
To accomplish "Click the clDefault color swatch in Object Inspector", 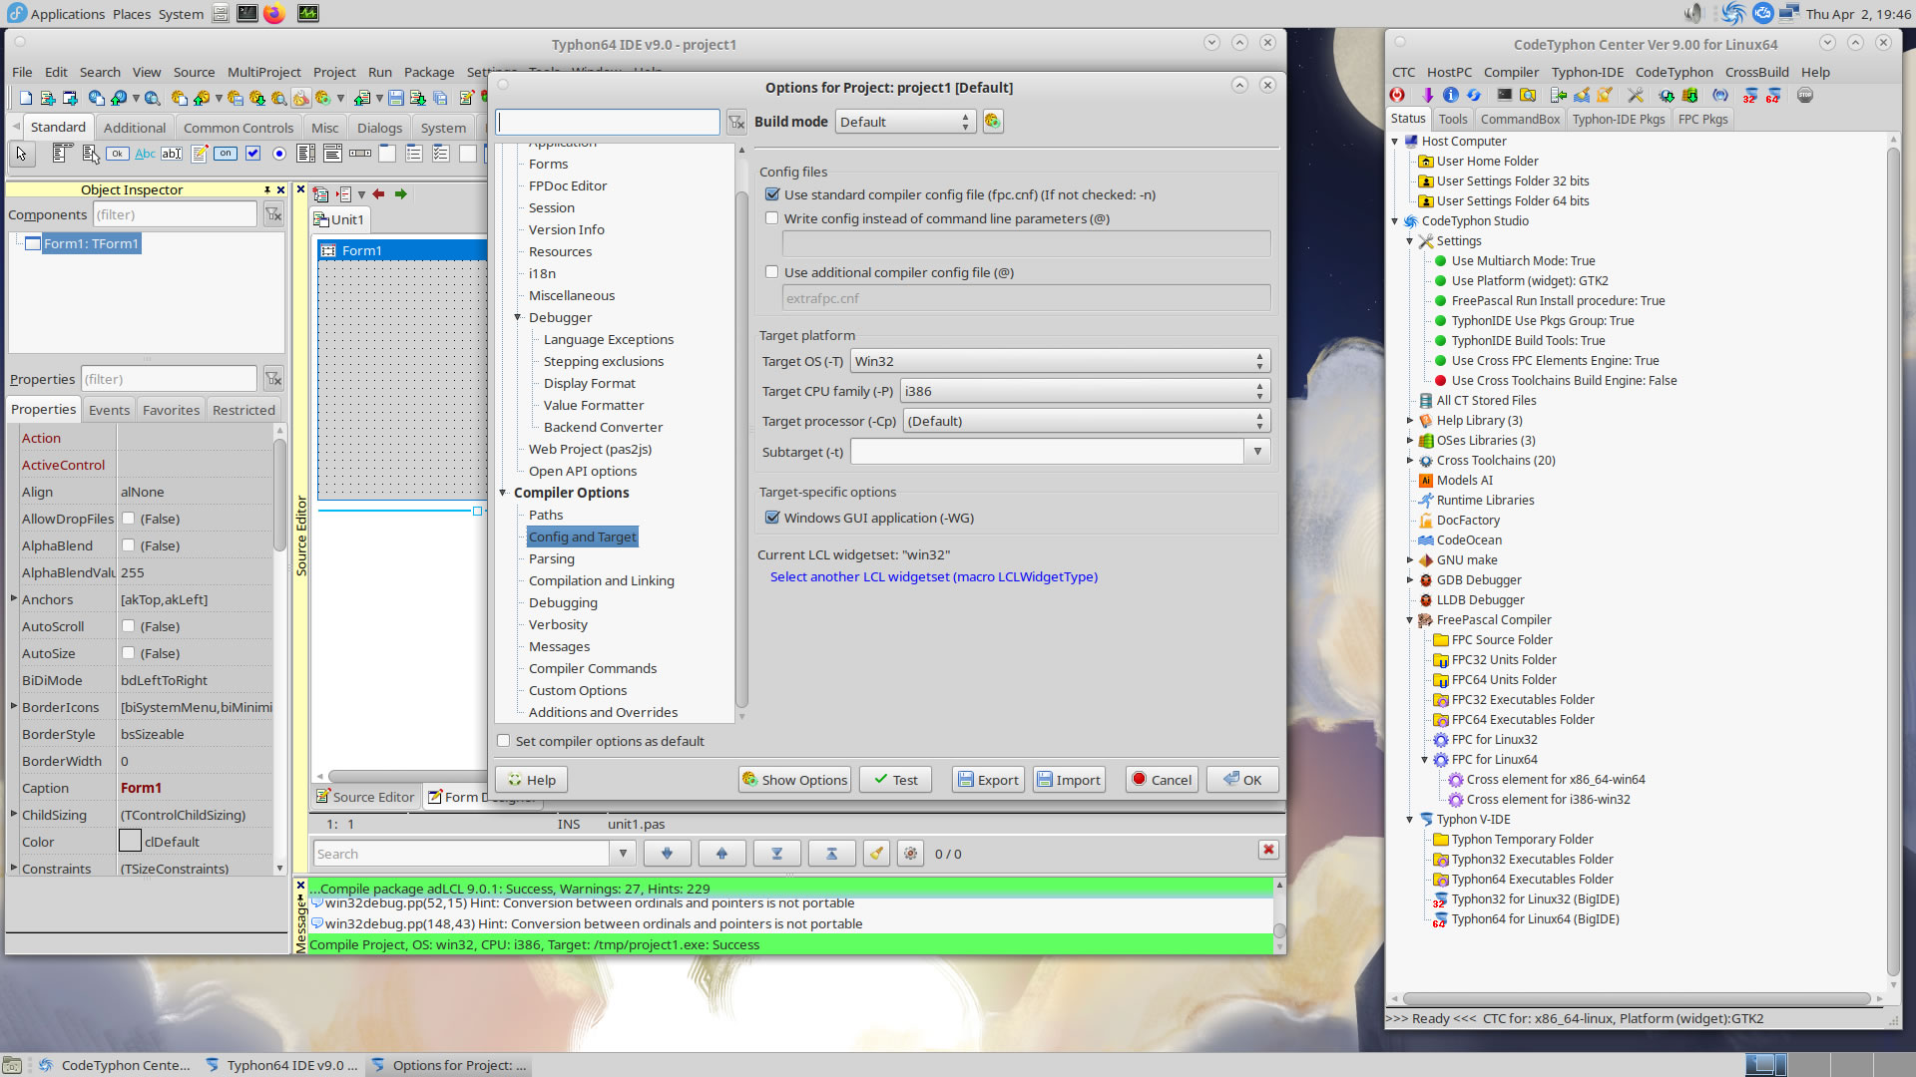I will tap(130, 842).
